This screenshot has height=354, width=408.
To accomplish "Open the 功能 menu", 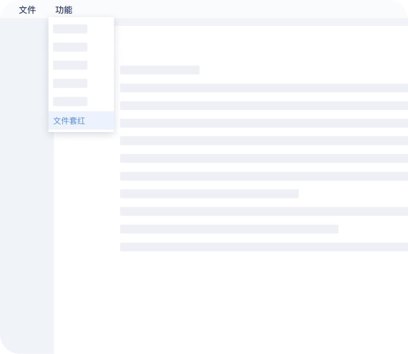I will point(64,10).
